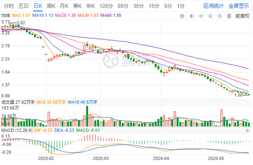Zoom in chart with plus icon
Viewport: 253px width, 165px height.
coord(191,16)
